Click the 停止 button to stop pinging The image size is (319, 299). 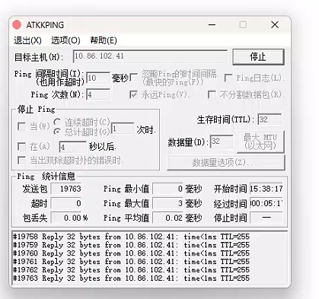258,57
